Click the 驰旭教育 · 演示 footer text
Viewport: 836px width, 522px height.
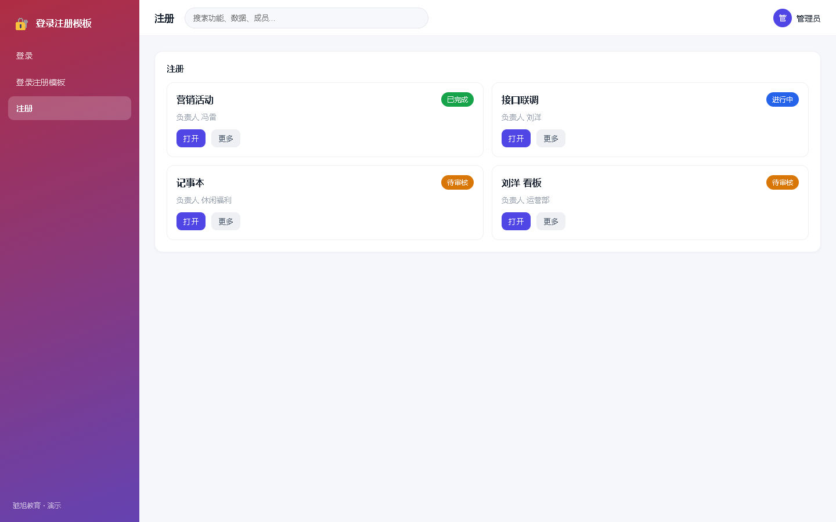point(37,506)
